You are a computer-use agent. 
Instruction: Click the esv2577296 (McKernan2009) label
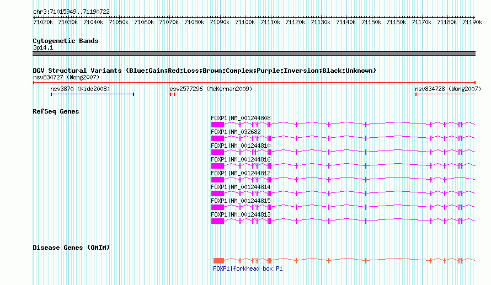click(211, 89)
